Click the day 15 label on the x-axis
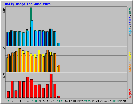This screenshot has height=104, width=133. [x=62, y=101]
